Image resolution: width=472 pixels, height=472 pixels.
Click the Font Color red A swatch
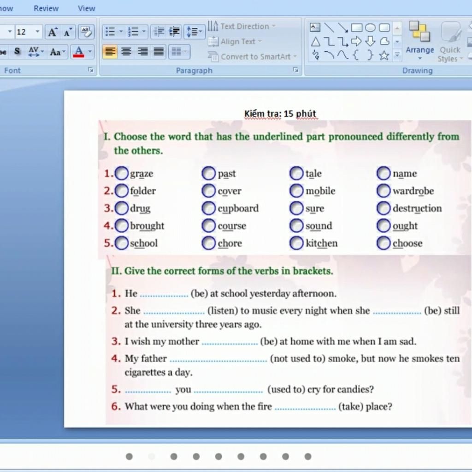pyautogui.click(x=78, y=52)
